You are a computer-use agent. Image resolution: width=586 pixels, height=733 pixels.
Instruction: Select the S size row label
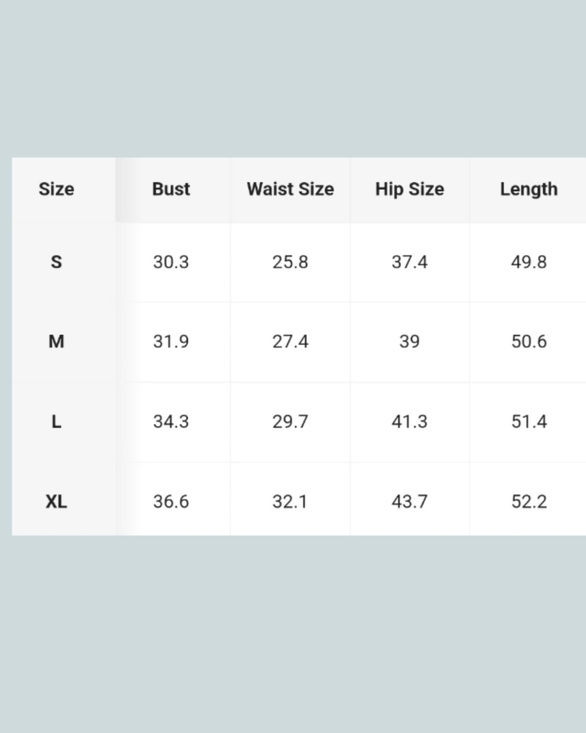pyautogui.click(x=57, y=262)
